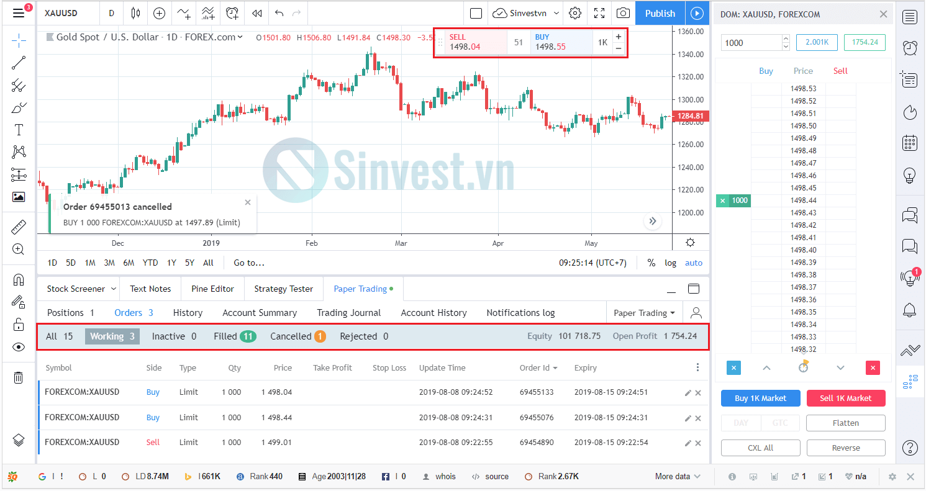Screen dimensions: 926x491
Task: Open the Indicators menu
Action: [208, 13]
